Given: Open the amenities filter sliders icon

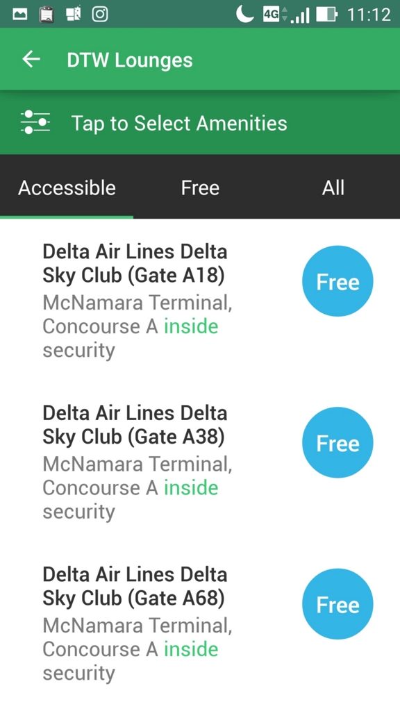Looking at the screenshot, I should [35, 122].
